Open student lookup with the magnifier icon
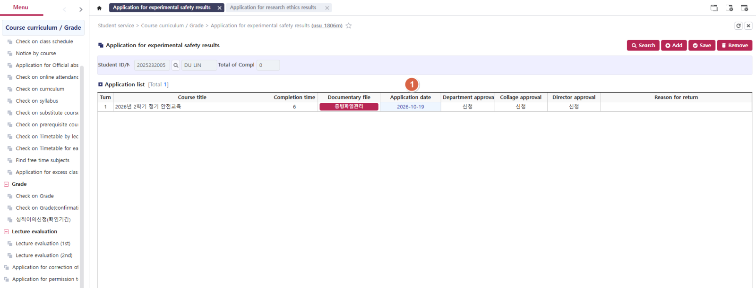This screenshot has width=756, height=288. tap(176, 66)
